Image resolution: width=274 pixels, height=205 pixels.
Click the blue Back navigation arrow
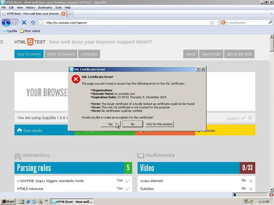point(6,22)
